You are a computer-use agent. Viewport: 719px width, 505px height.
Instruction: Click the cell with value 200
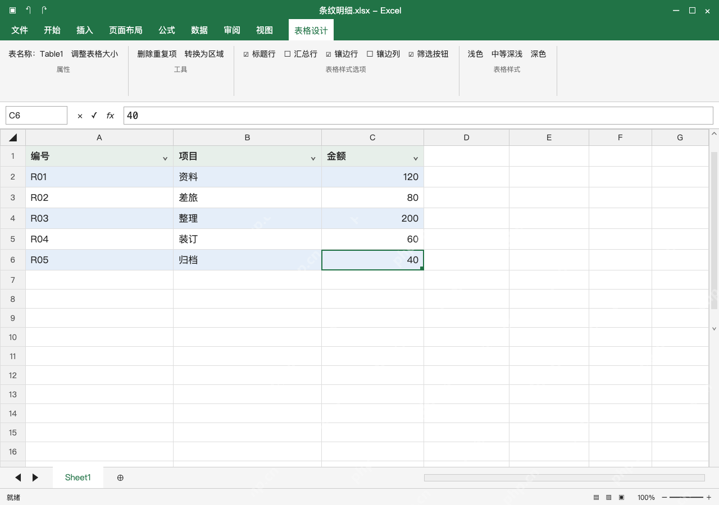(x=372, y=218)
